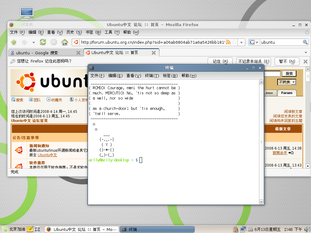311x233 pixels.
Task: Click the terminal scrollbar down arrow
Action: (261, 202)
